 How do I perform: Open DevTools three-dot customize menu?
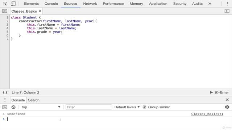pyautogui.click(x=227, y=4)
